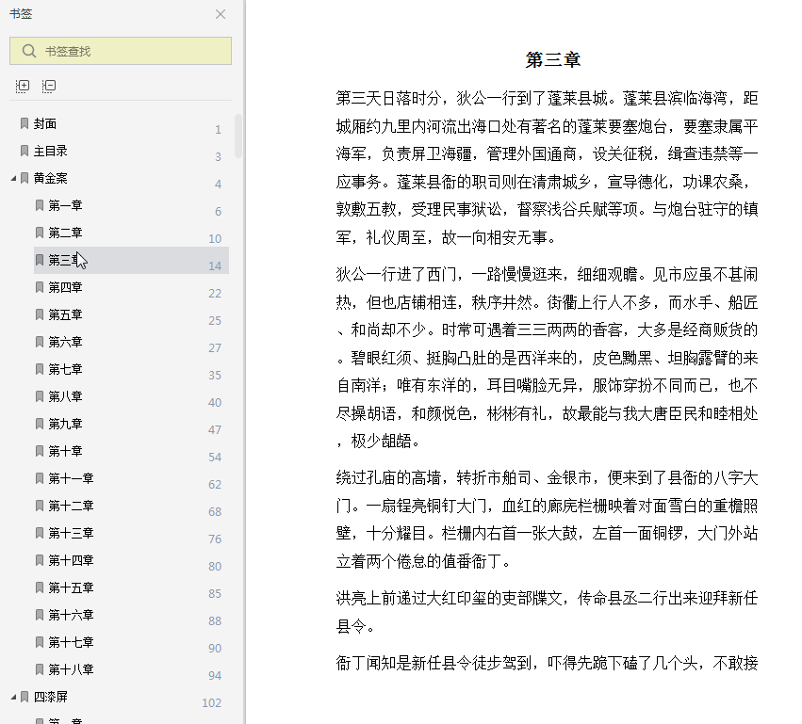Viewport: 802px width, 724px height.
Task: Click the bookmark icon beside 主目录
Action: coord(25,151)
